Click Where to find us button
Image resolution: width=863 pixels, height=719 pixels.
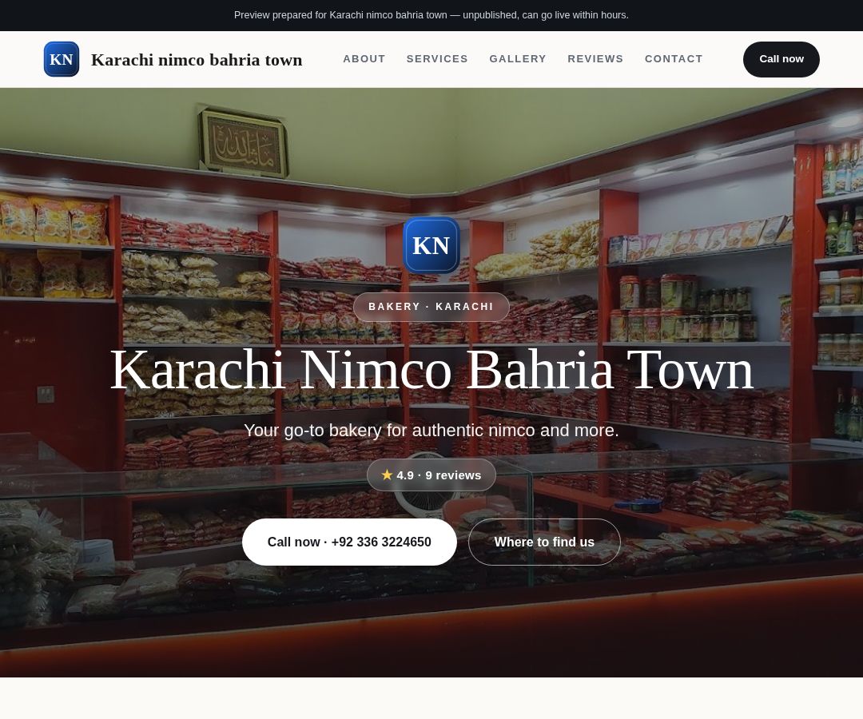[x=544, y=542]
